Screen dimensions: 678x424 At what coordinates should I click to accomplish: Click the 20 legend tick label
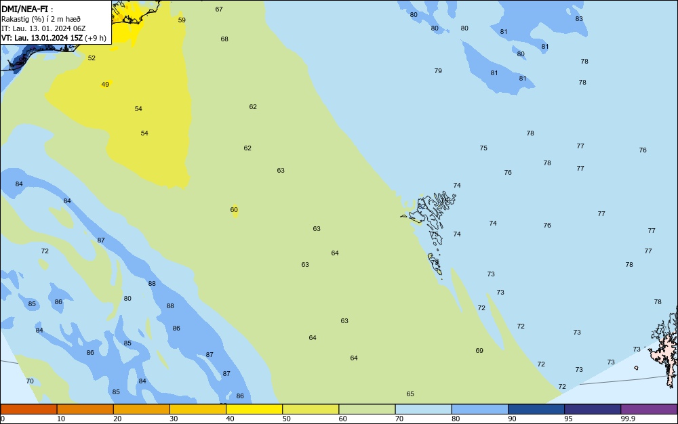click(117, 419)
